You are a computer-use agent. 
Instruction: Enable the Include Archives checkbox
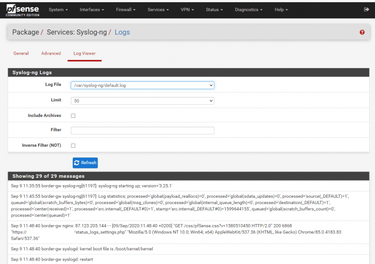[x=73, y=115]
